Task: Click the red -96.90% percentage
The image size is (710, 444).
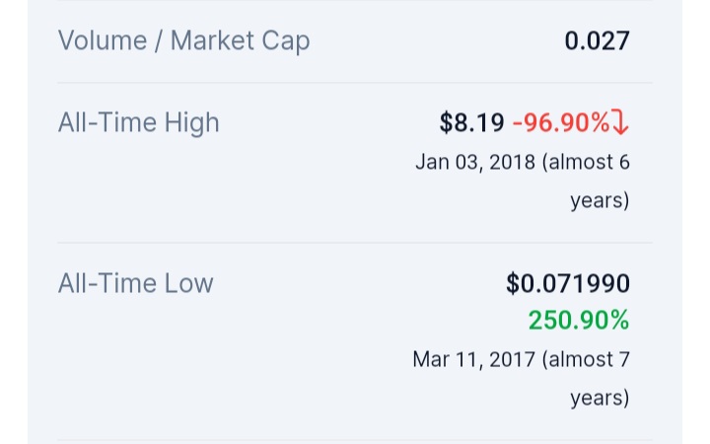Action: 560,123
